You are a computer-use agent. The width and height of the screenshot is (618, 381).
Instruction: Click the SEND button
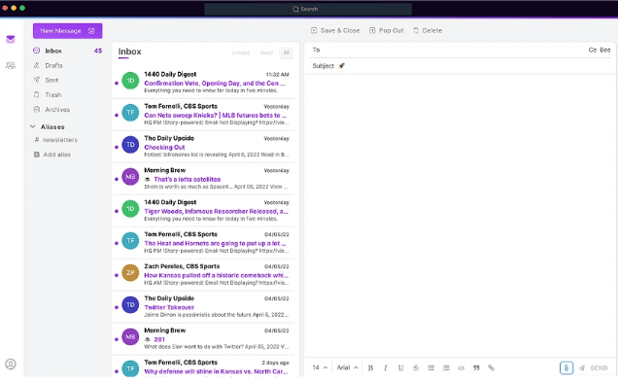tap(594, 367)
